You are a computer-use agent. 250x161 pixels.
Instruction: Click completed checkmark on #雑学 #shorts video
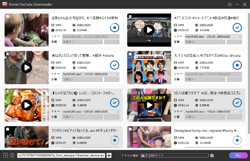115,65
